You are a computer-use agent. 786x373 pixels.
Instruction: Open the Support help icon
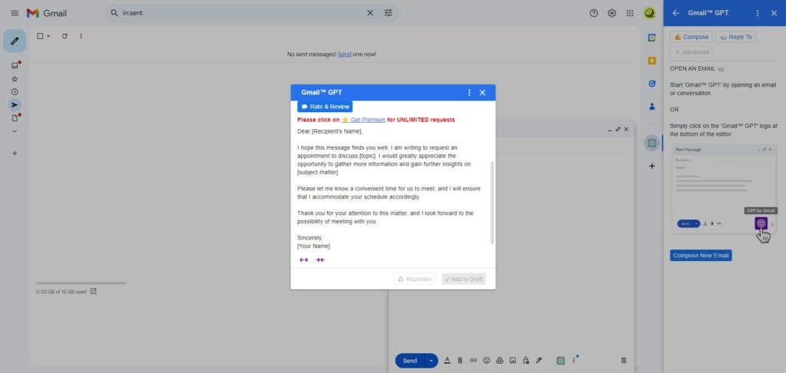coord(594,13)
